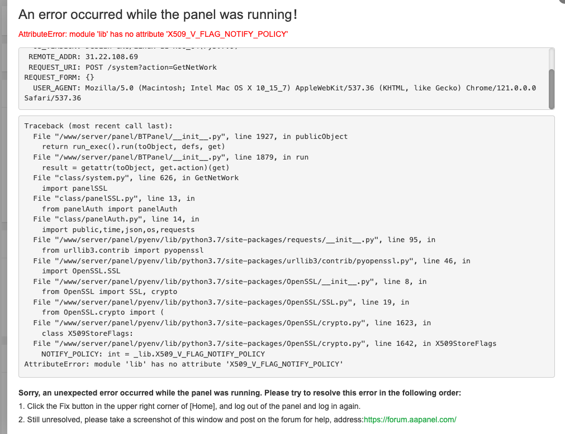This screenshot has height=434, width=565.
Task: Open the forum.aapanel.com help link
Action: pyautogui.click(x=410, y=419)
